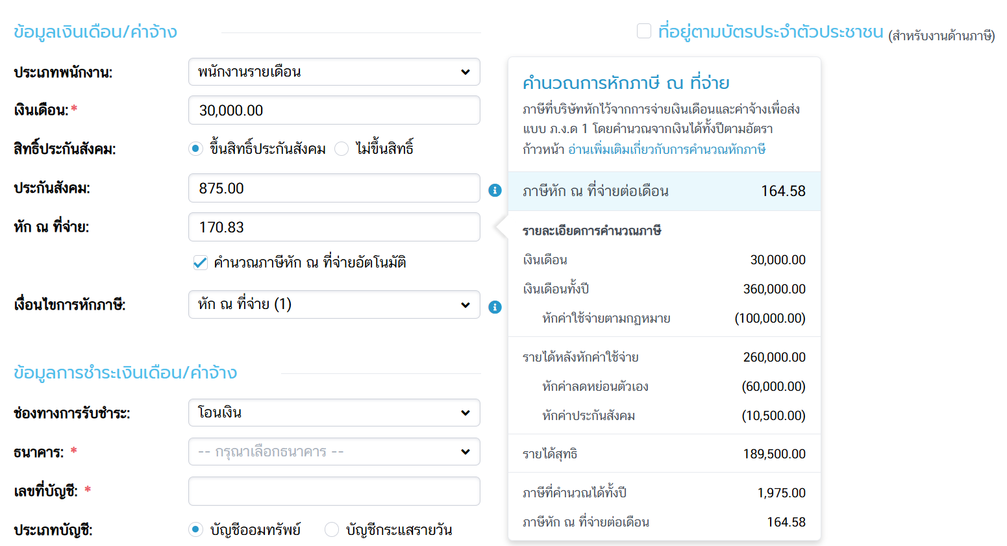Click the ข้อมูลเงินเดือน/ค่าจ้าง section heading
The image size is (1007, 546).
pyautogui.click(x=95, y=32)
